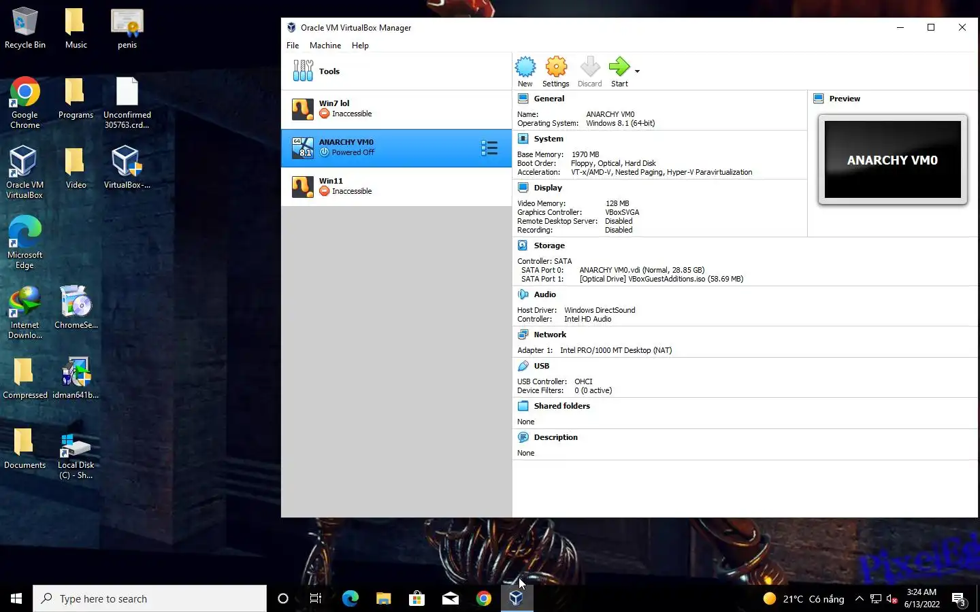Open the USB section header
Screen dimensions: 980x612
click(x=542, y=366)
